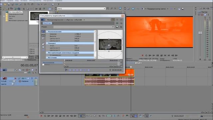Open the preview overlays dropdown arrow

click(175, 9)
